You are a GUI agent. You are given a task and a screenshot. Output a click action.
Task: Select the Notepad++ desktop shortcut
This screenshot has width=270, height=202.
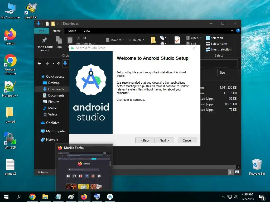point(10,89)
